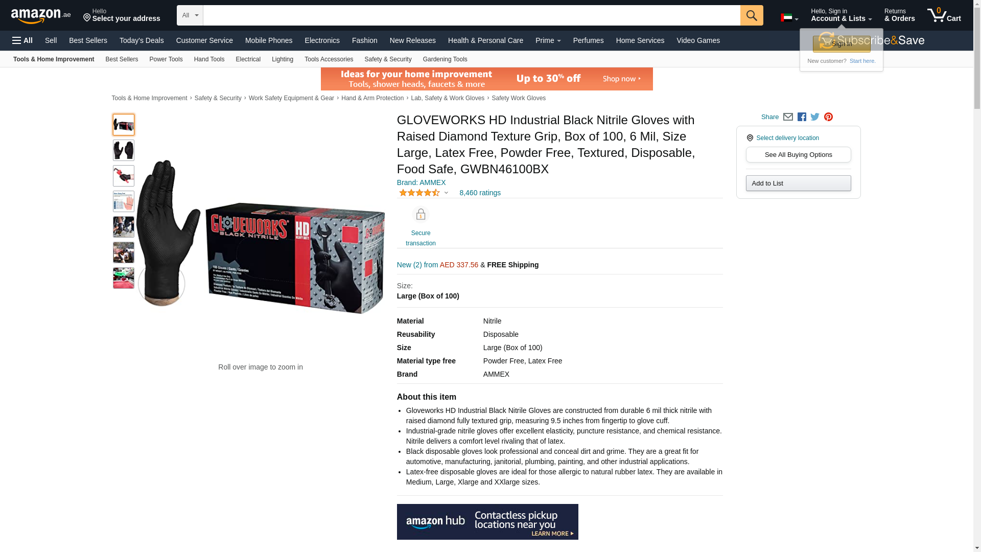Click the Add to List button
Viewport: 981px width, 552px height.
[798, 183]
